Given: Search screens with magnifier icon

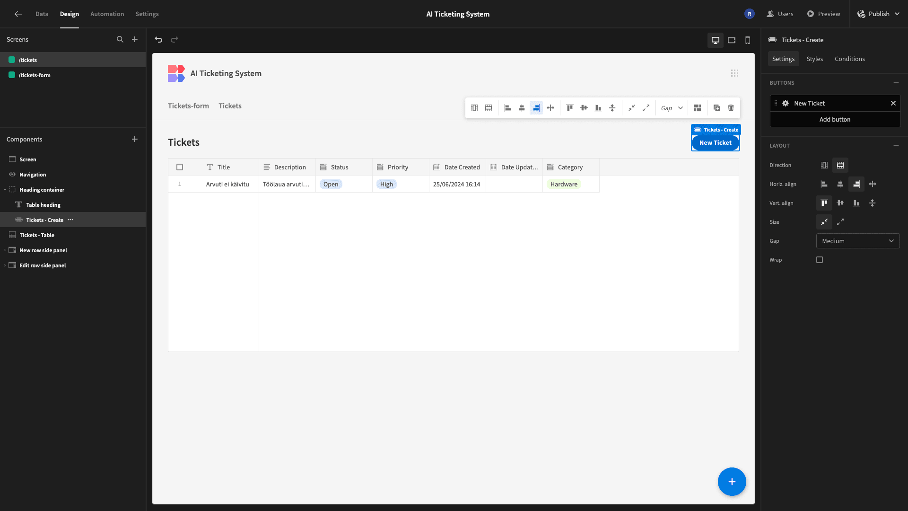Looking at the screenshot, I should tap(120, 39).
